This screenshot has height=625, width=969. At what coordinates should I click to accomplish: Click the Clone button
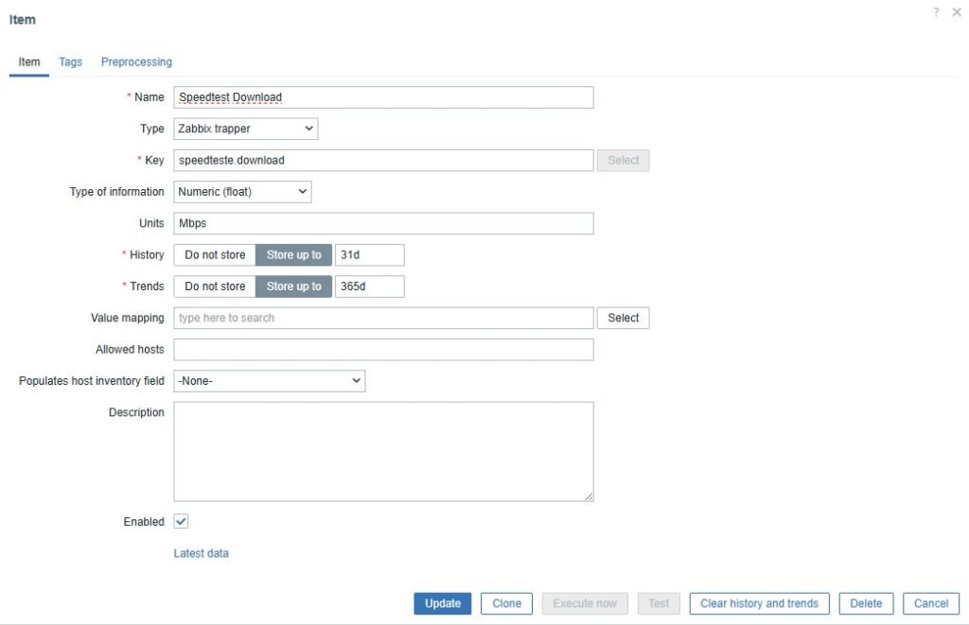(x=506, y=603)
